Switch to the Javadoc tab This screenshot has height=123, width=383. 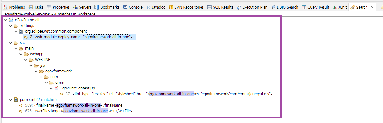pos(156,7)
